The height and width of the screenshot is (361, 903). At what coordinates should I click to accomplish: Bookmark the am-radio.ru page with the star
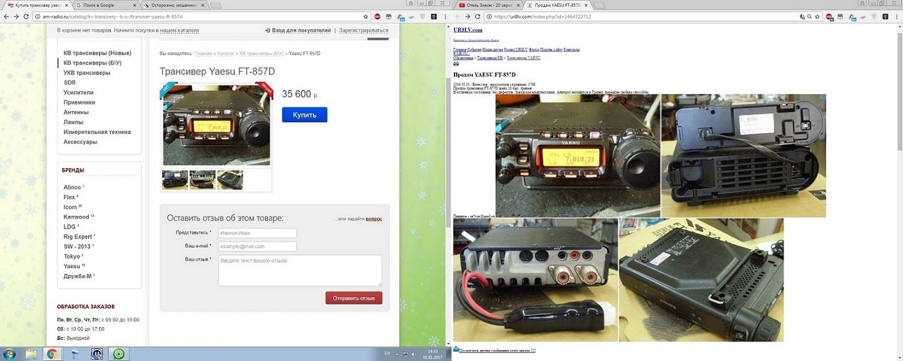[x=366, y=16]
